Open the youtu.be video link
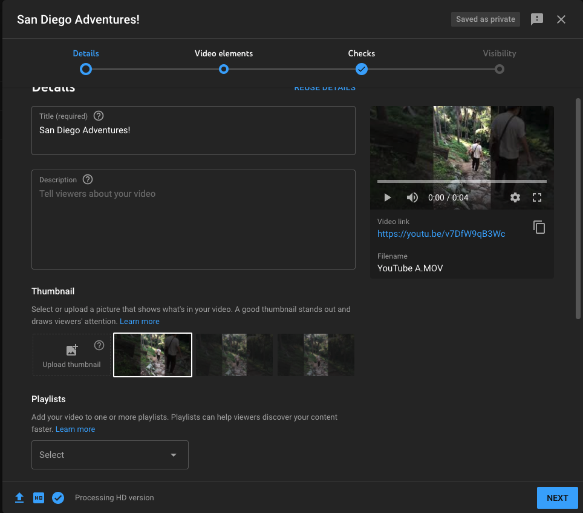The height and width of the screenshot is (513, 583). [441, 234]
